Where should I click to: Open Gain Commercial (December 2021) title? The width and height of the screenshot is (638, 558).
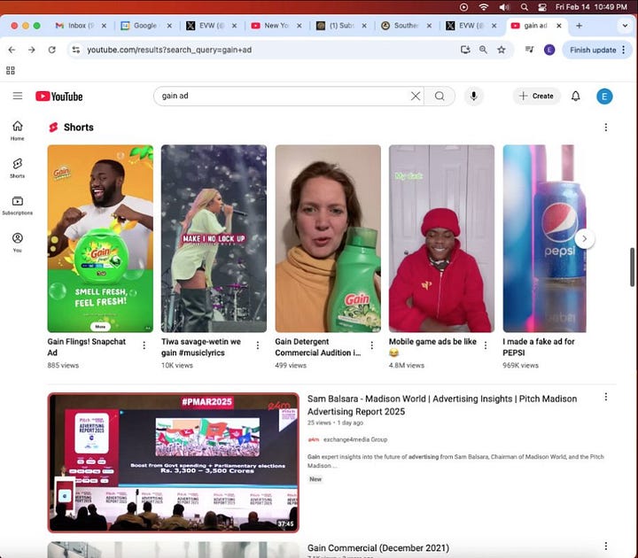pos(378,548)
